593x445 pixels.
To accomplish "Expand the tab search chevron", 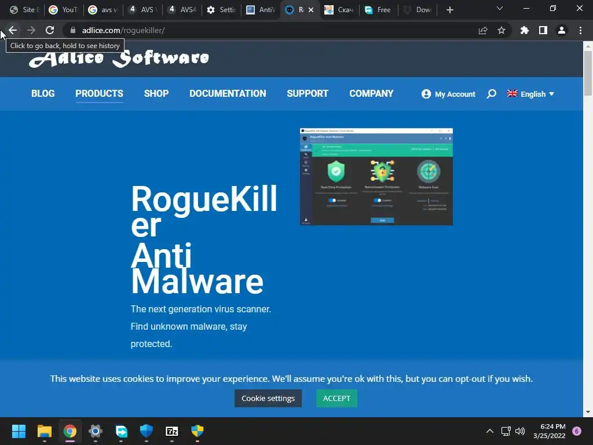I will click(x=500, y=8).
